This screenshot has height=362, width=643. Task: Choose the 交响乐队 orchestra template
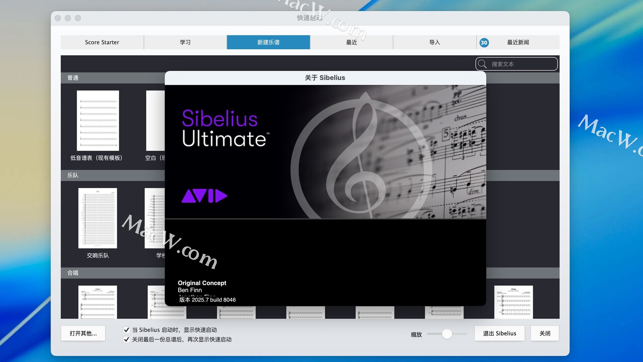[x=98, y=218]
